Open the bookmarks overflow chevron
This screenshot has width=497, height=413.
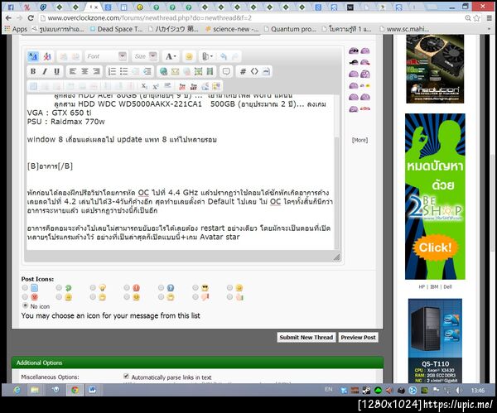click(490, 29)
